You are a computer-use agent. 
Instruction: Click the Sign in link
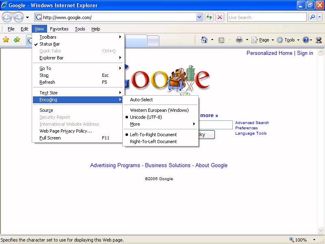[x=305, y=53]
